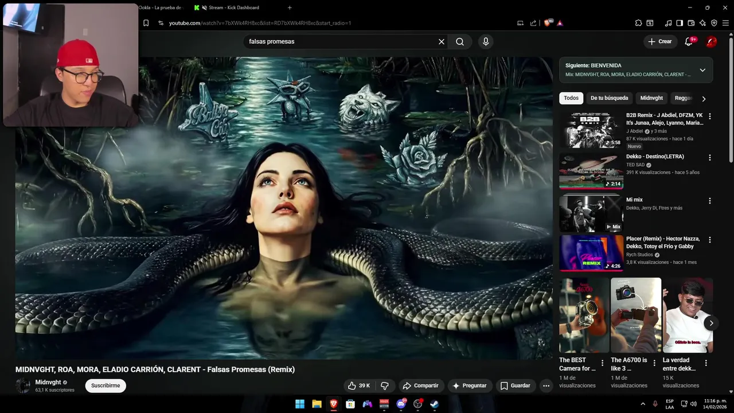Open a new browser tab

290,7
